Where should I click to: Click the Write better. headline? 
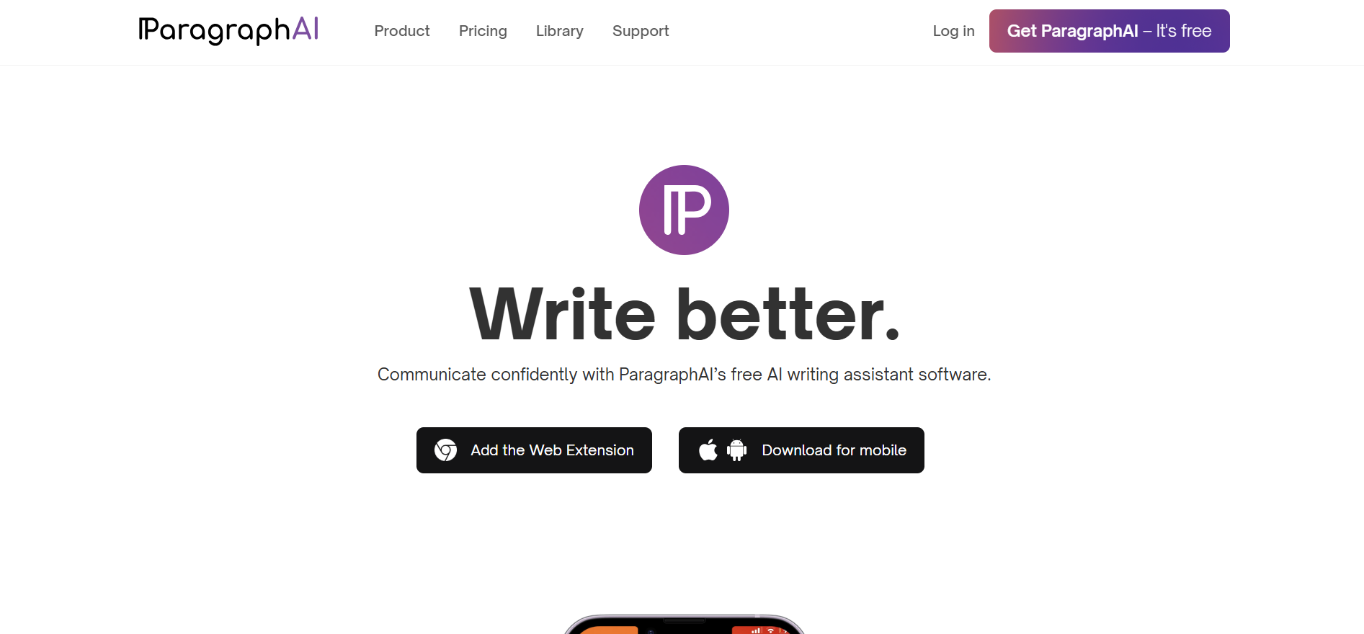[685, 314]
